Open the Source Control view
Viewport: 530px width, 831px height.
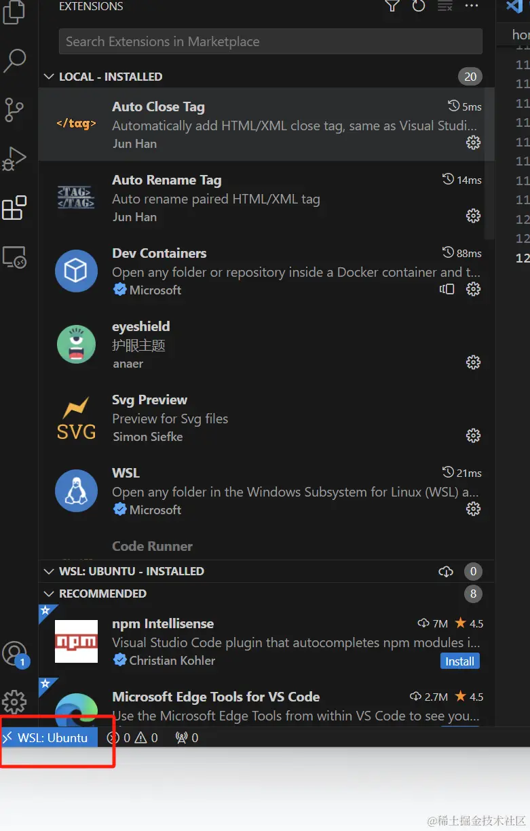14,109
